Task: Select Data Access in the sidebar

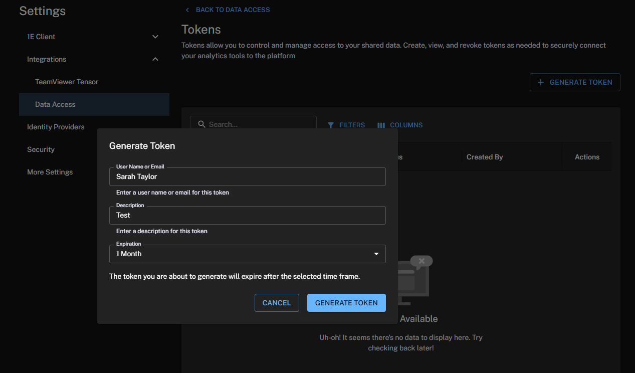Action: tap(55, 104)
